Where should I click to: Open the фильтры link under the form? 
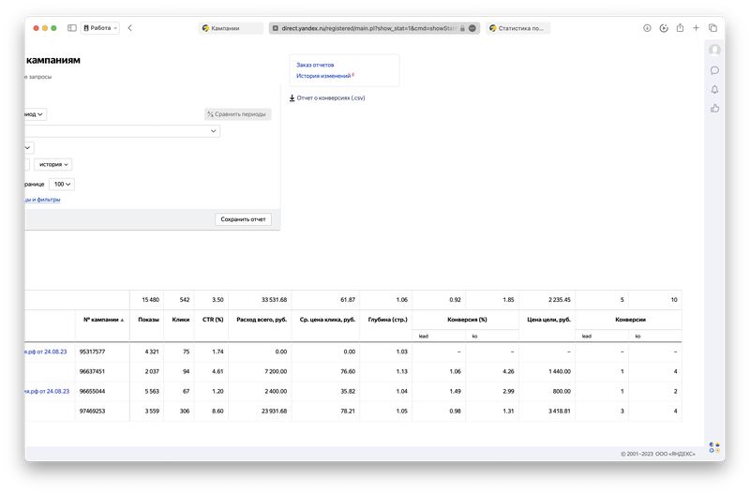(x=42, y=200)
